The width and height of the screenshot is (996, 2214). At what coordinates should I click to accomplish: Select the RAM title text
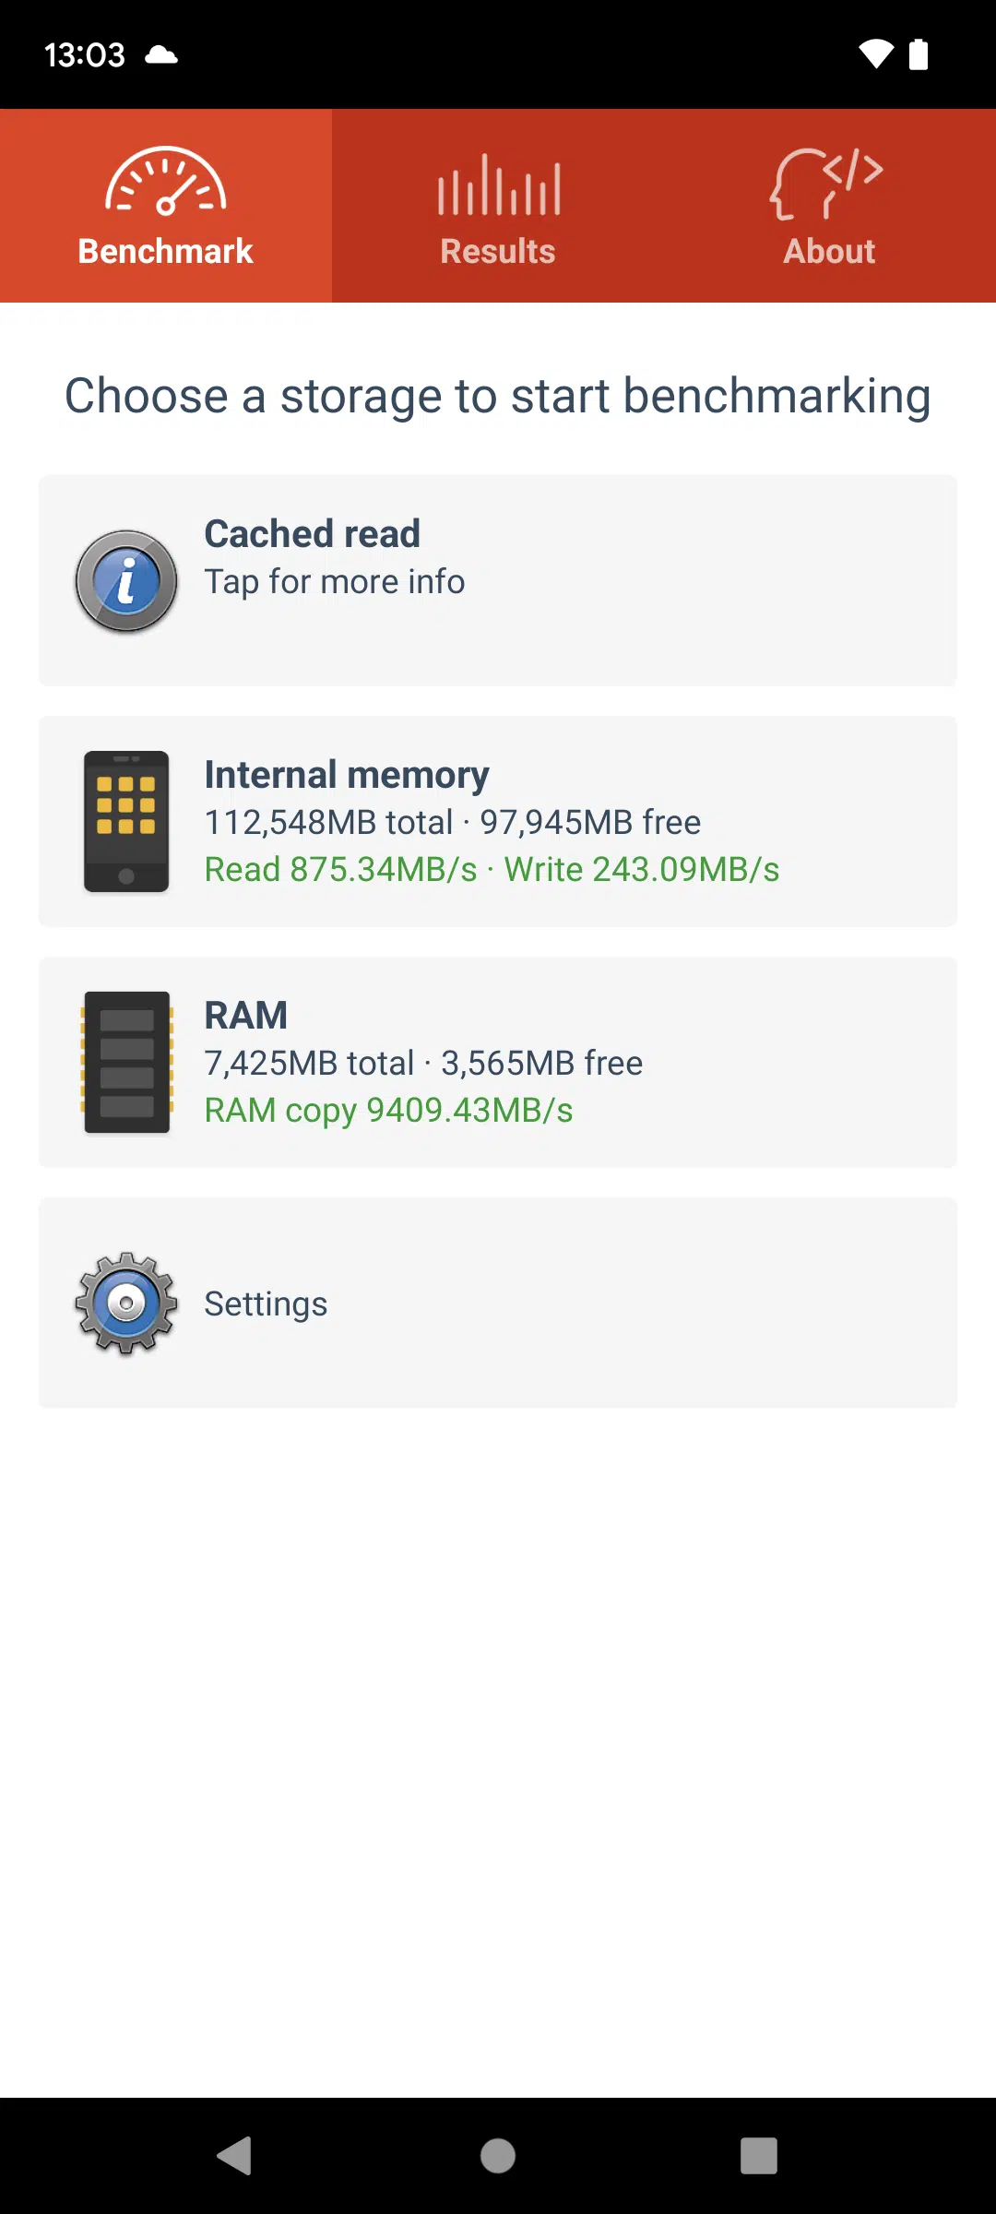click(x=246, y=1016)
